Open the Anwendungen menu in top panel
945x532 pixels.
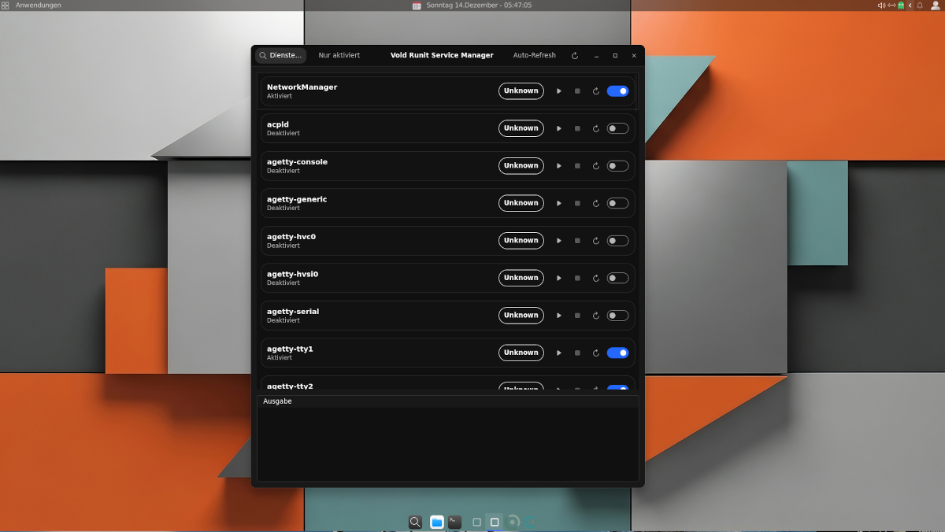[31, 6]
